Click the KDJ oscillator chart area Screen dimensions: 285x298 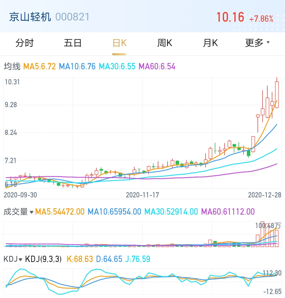coord(142,282)
